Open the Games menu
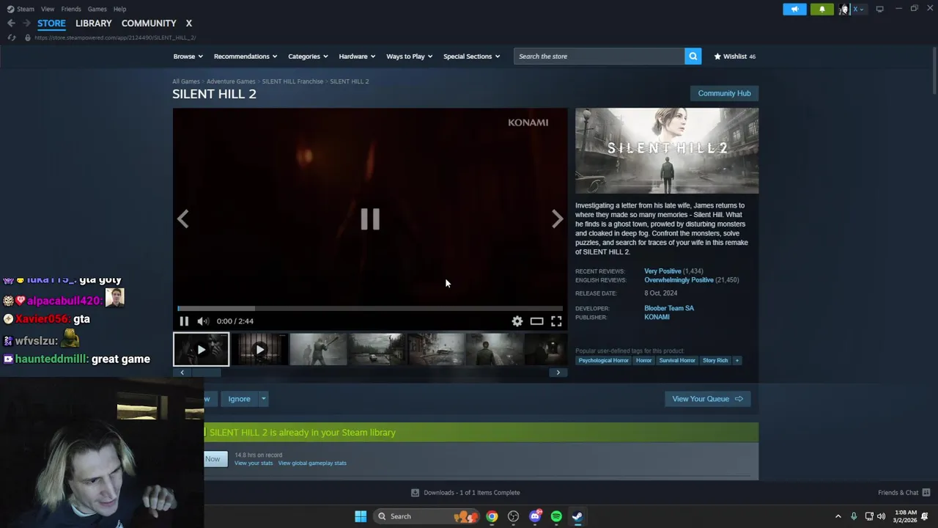The width and height of the screenshot is (938, 528). (x=97, y=9)
